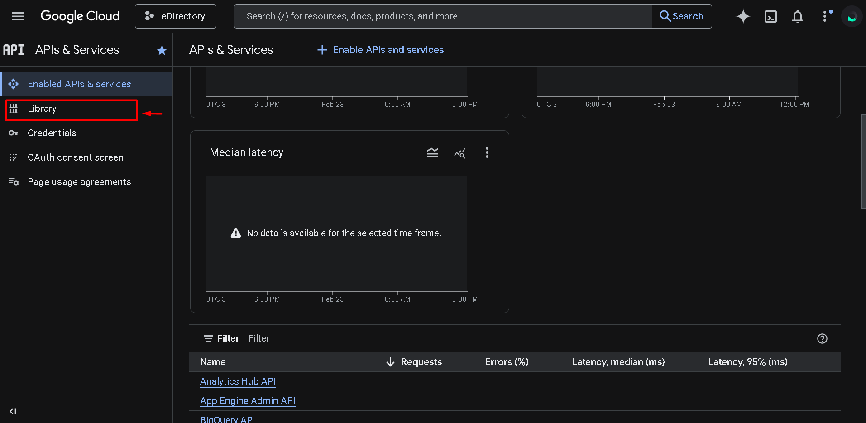This screenshot has width=866, height=423.
Task: Click the page vertical scrollbar thumb
Action: click(x=863, y=162)
